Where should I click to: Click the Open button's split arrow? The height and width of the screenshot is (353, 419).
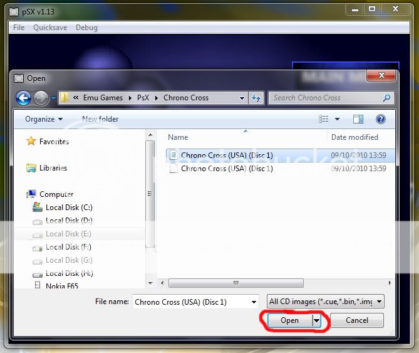click(x=316, y=320)
